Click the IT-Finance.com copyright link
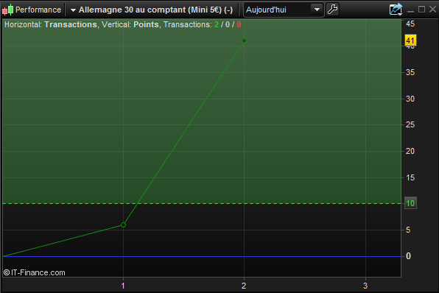 [x=35, y=272]
